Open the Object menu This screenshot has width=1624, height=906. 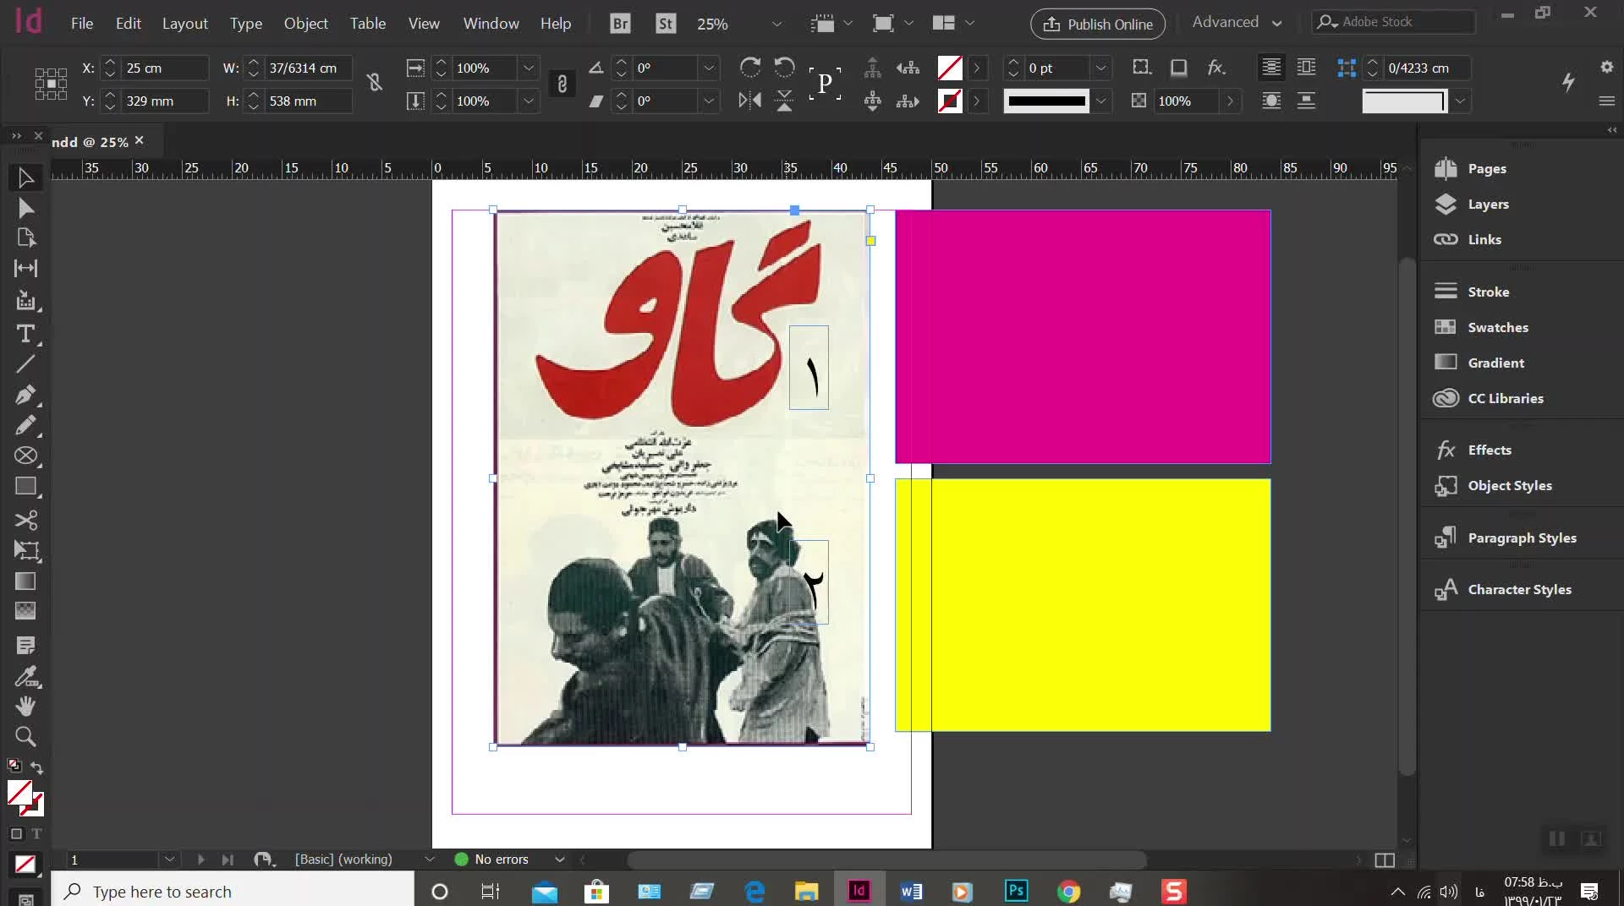tap(305, 24)
